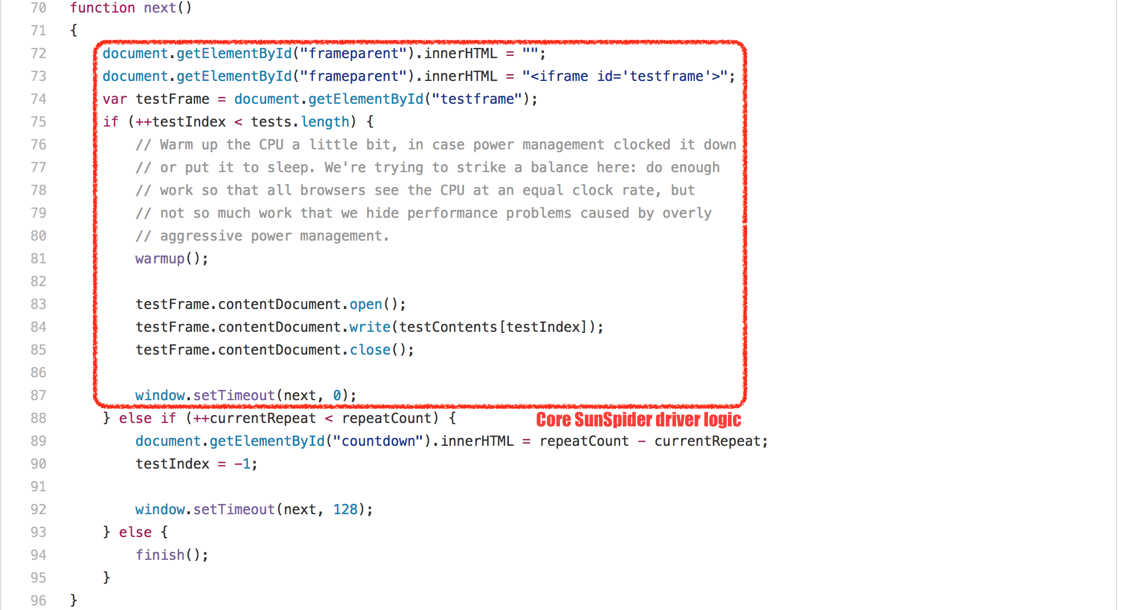Select the testIndex increment on line 75

click(181, 121)
